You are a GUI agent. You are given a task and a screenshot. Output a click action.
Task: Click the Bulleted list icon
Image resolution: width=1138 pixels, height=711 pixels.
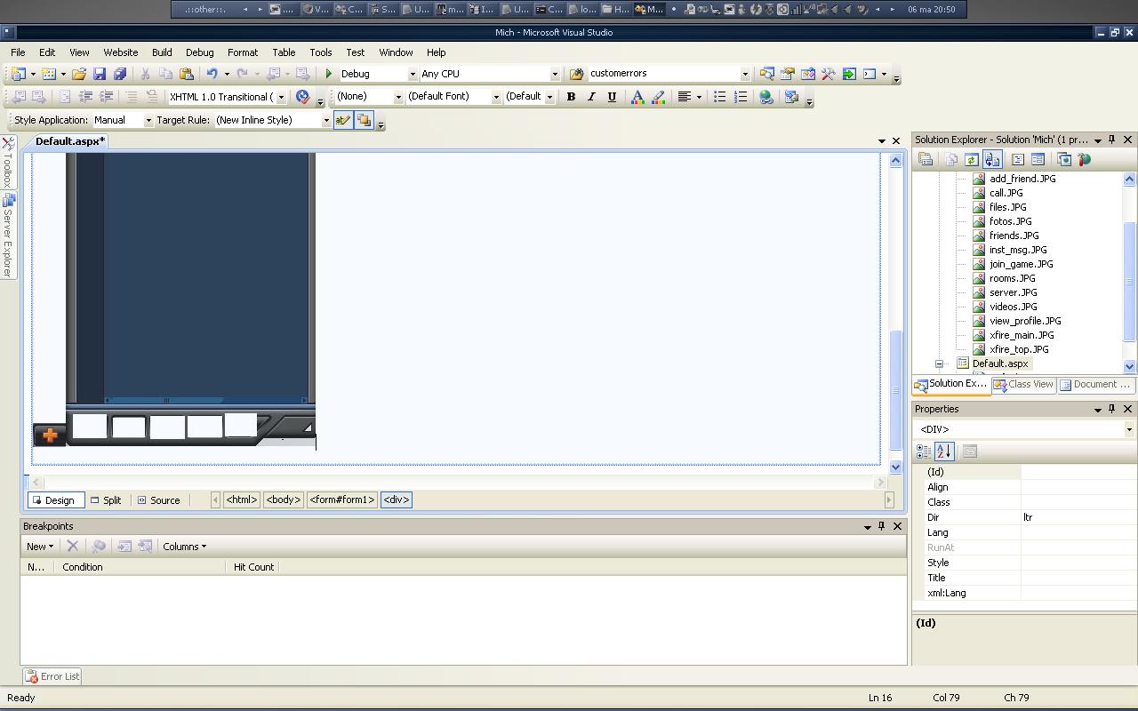720,97
